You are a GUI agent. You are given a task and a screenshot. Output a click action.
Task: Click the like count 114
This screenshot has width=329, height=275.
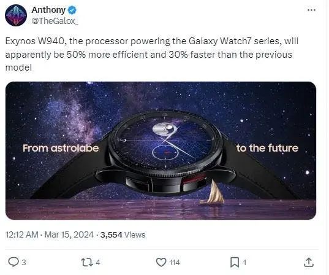175,263
